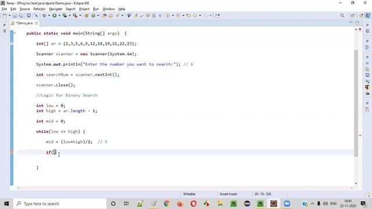The width and height of the screenshot is (372, 209).
Task: Click the Save All toolbar icon
Action: click(21, 16)
